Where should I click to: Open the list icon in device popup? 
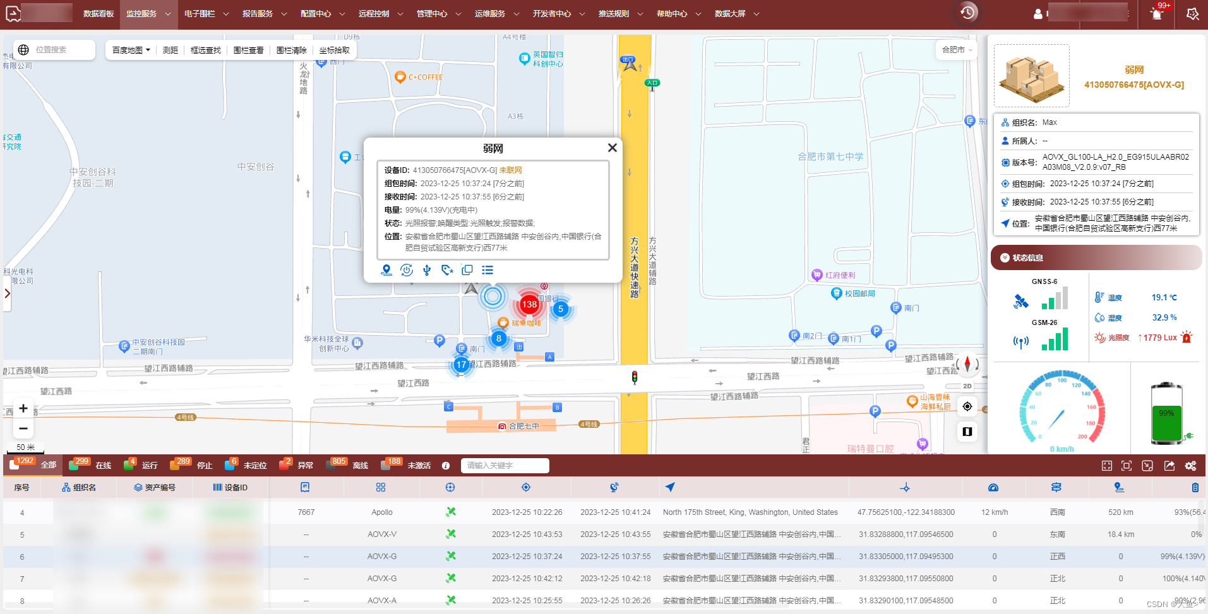(487, 270)
